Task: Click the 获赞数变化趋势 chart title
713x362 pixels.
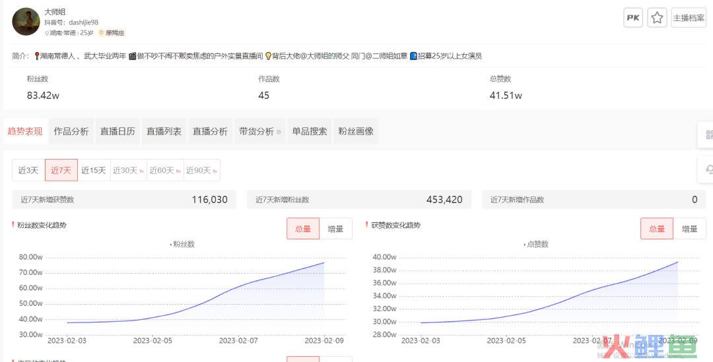Action: [x=395, y=225]
